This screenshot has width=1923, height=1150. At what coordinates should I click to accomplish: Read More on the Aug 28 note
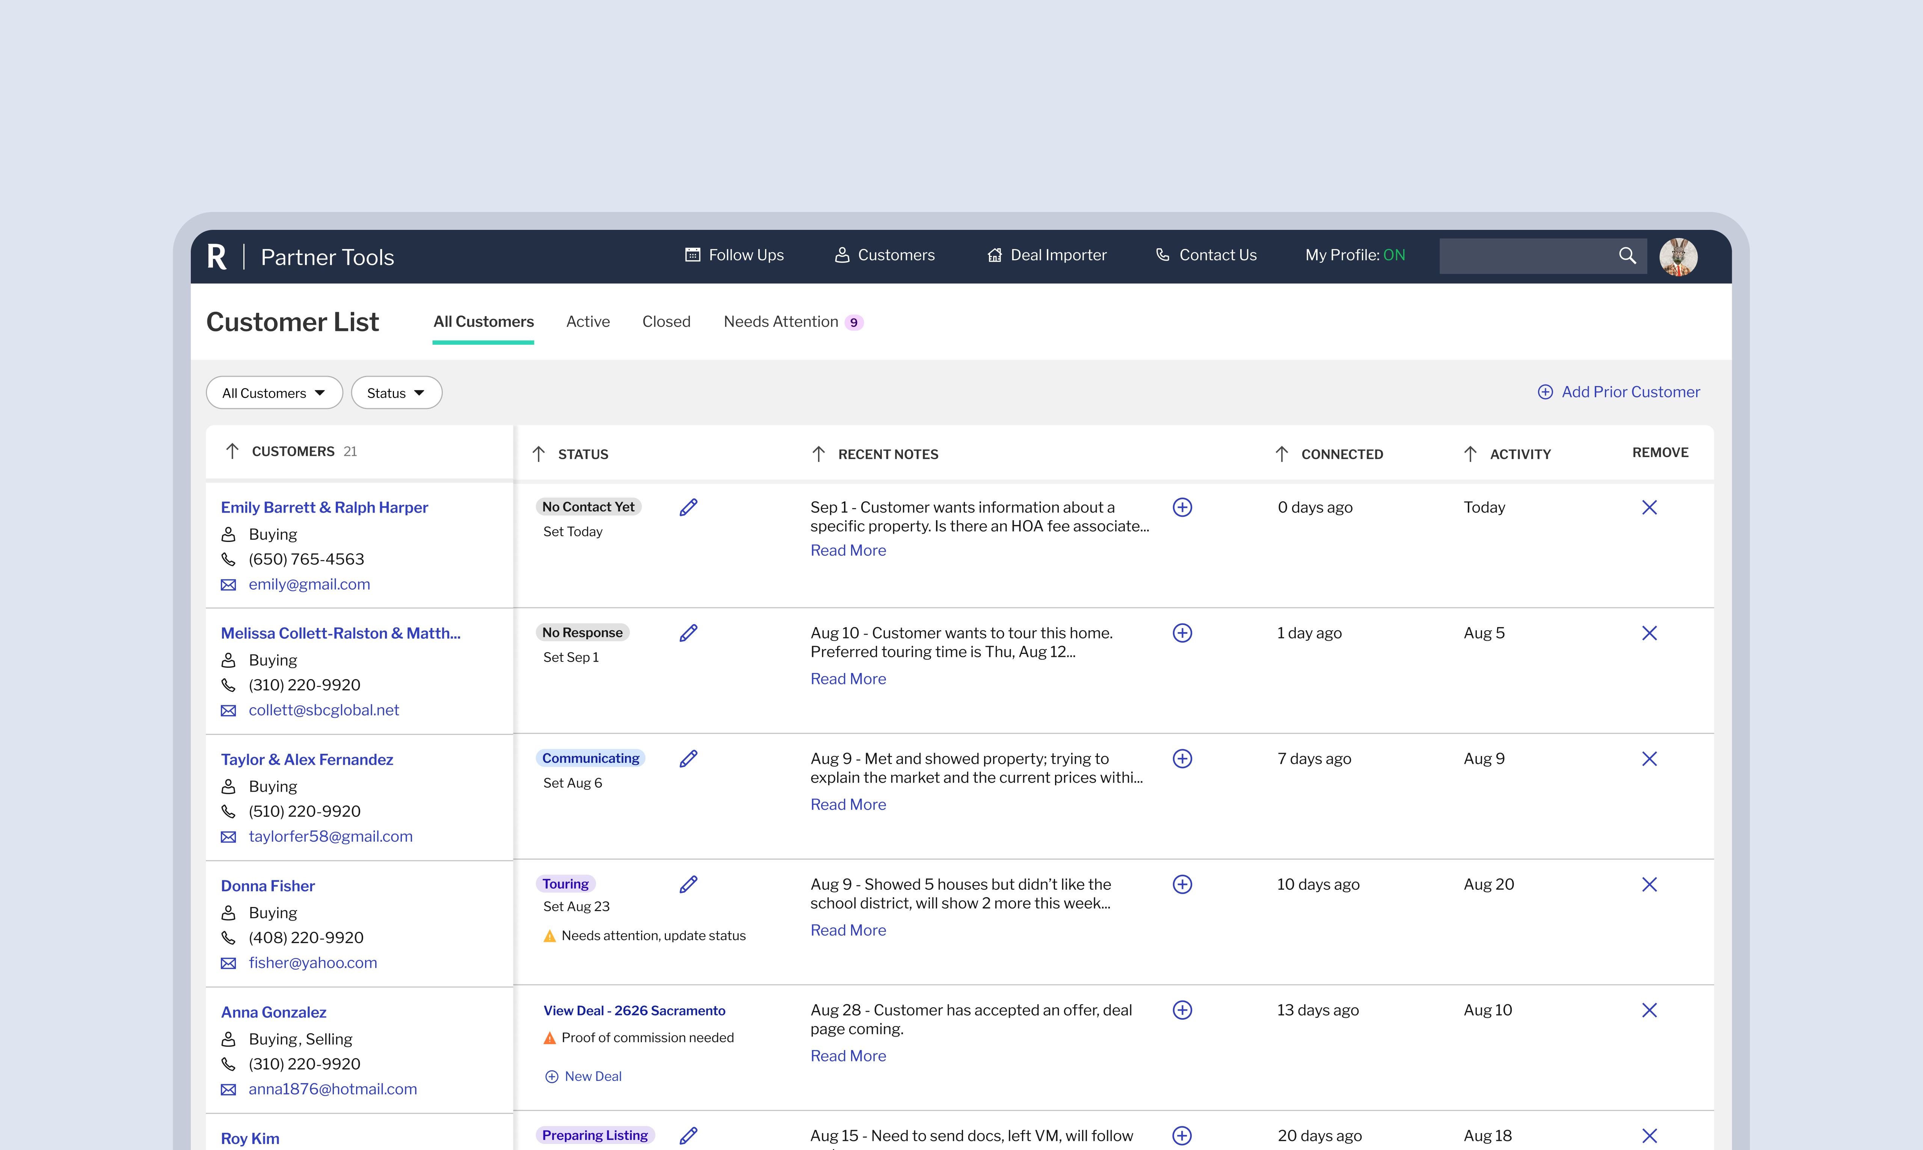(x=848, y=1055)
